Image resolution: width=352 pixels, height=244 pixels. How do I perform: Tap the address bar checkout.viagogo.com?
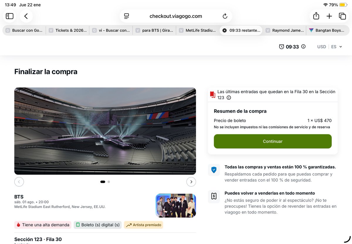[x=176, y=16]
